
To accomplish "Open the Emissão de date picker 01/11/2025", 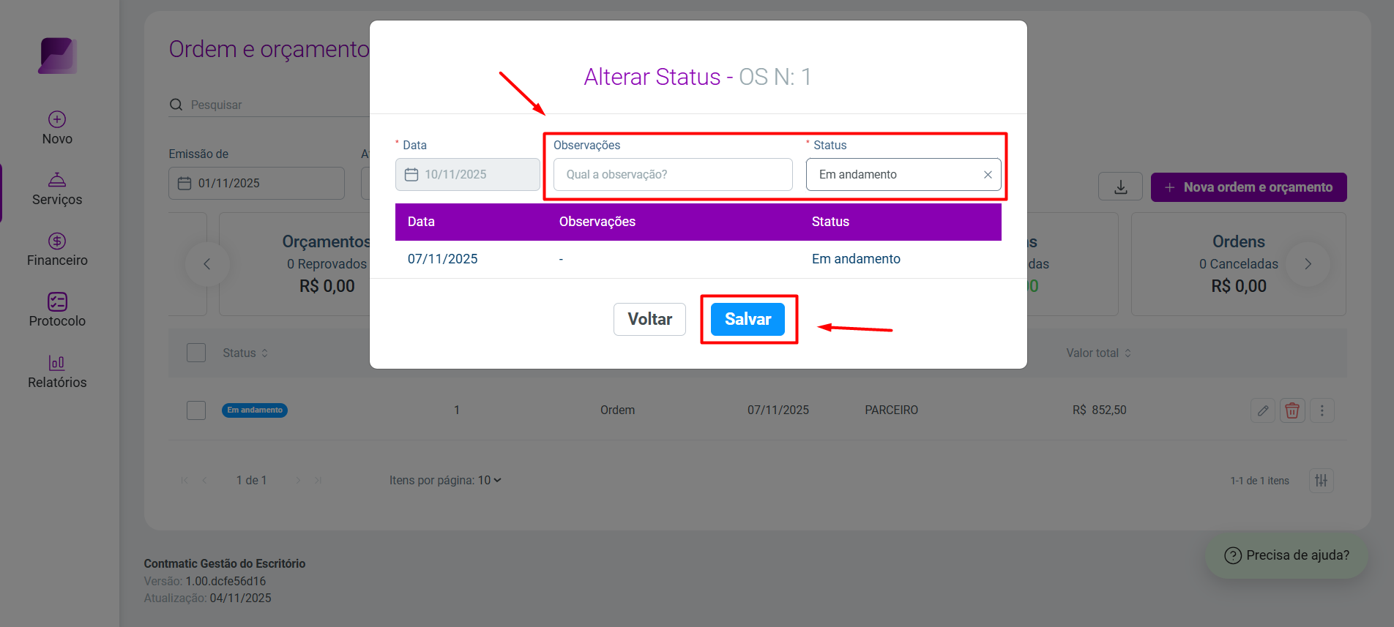I will tap(256, 183).
